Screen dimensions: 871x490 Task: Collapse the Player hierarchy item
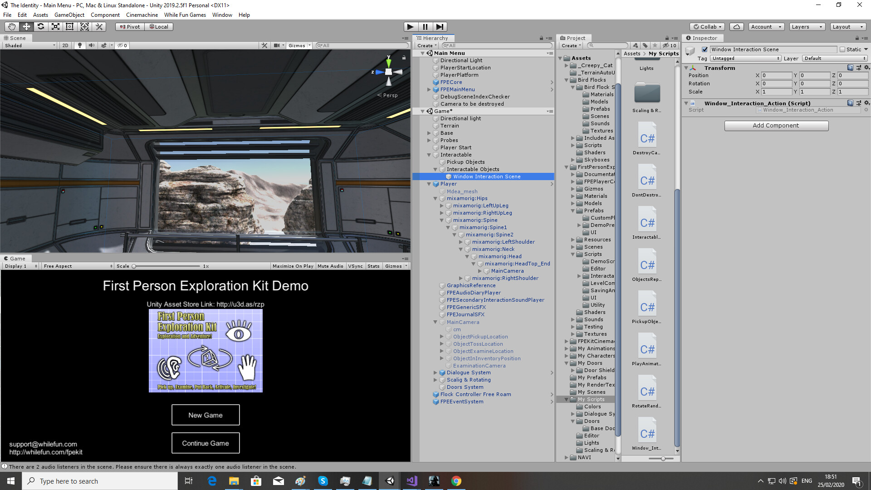coord(429,184)
